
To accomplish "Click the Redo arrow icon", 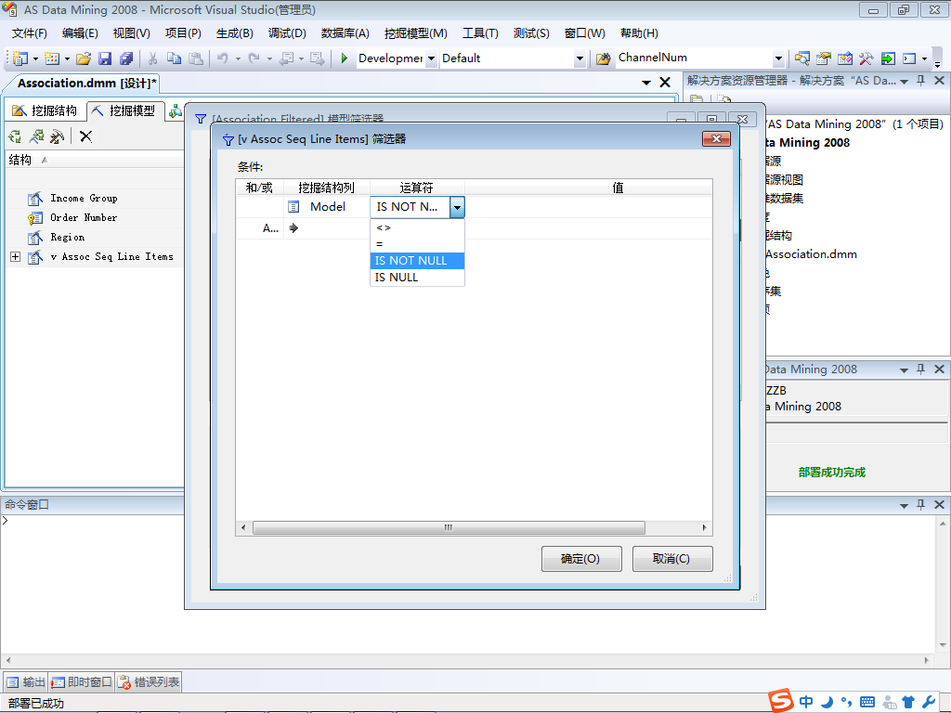I will point(254,58).
